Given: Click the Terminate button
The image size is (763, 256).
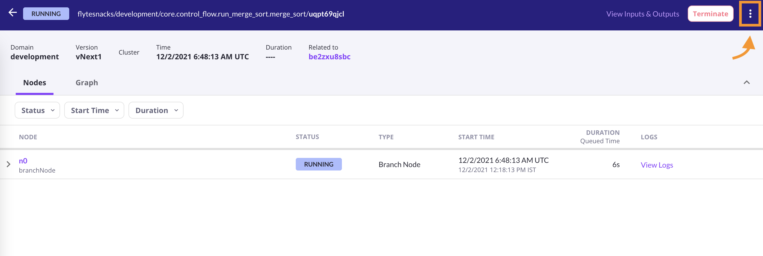Looking at the screenshot, I should [710, 14].
